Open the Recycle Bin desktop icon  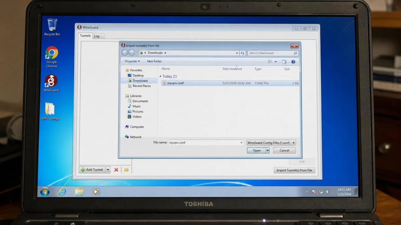coord(52,27)
